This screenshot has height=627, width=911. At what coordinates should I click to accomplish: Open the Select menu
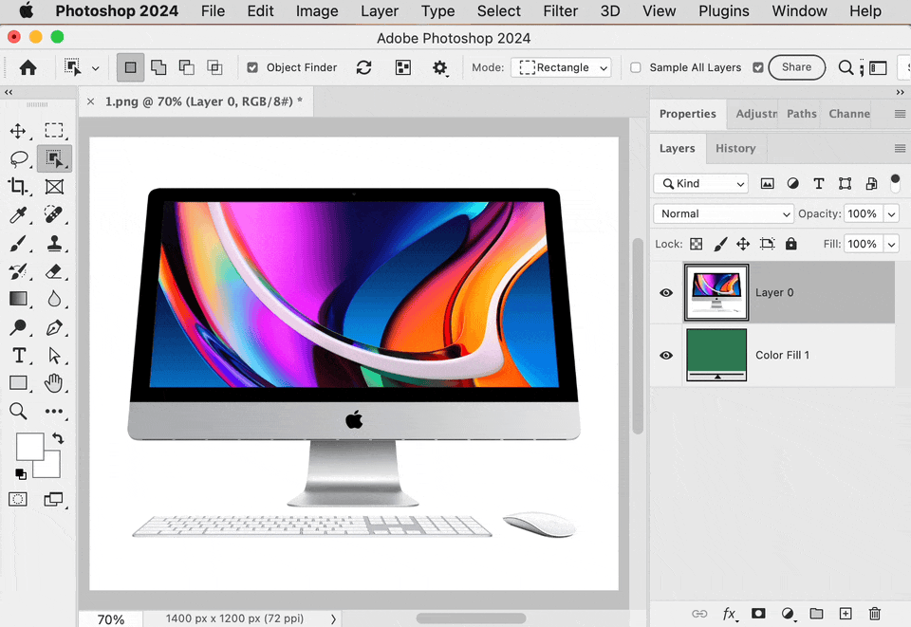point(498,11)
